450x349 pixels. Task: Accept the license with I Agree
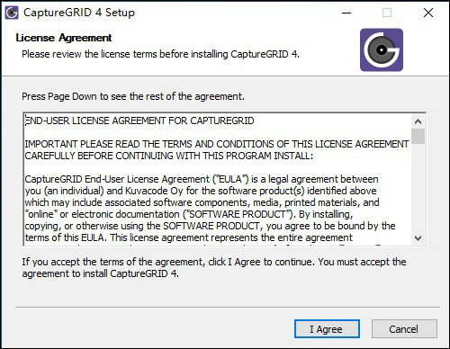tap(327, 329)
